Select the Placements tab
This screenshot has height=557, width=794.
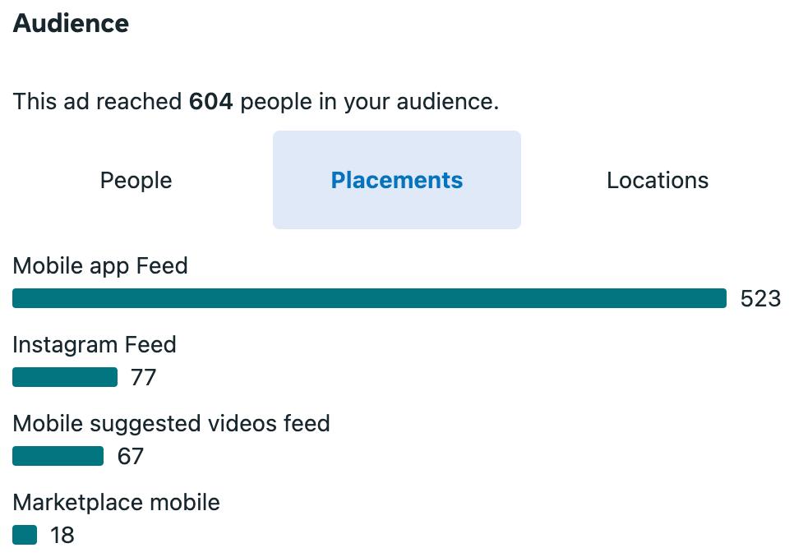(397, 181)
